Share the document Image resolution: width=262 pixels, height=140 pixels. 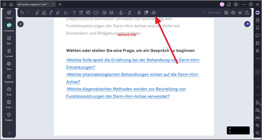pos(247,13)
